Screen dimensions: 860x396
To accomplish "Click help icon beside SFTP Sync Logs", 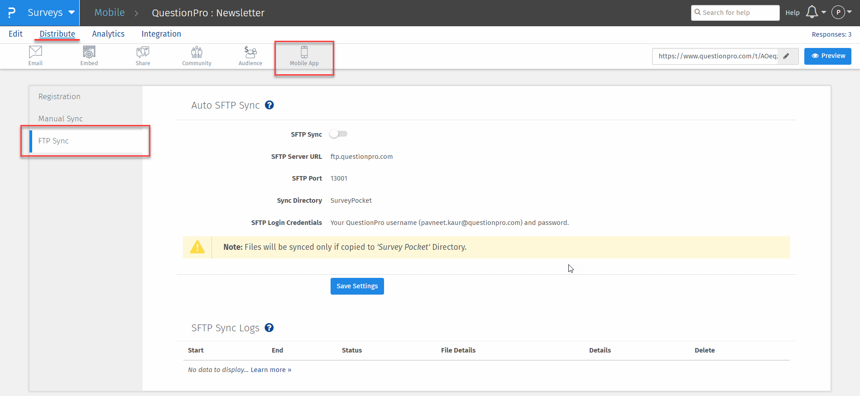I will tap(269, 328).
